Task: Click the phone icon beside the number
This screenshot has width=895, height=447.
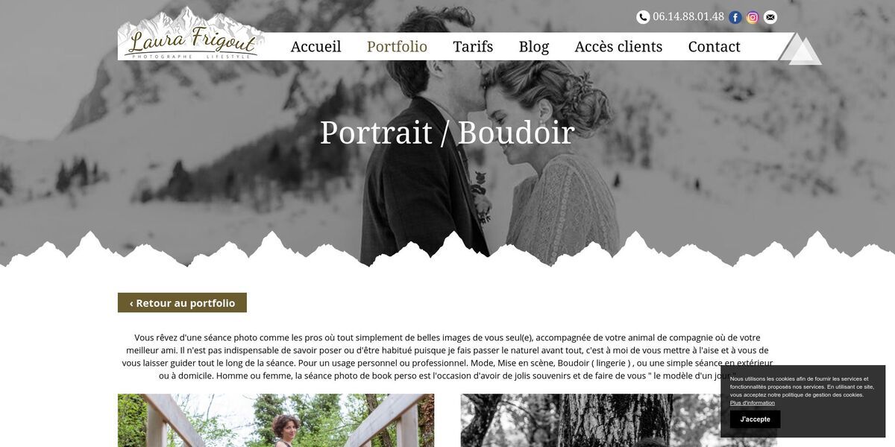Action: (643, 17)
